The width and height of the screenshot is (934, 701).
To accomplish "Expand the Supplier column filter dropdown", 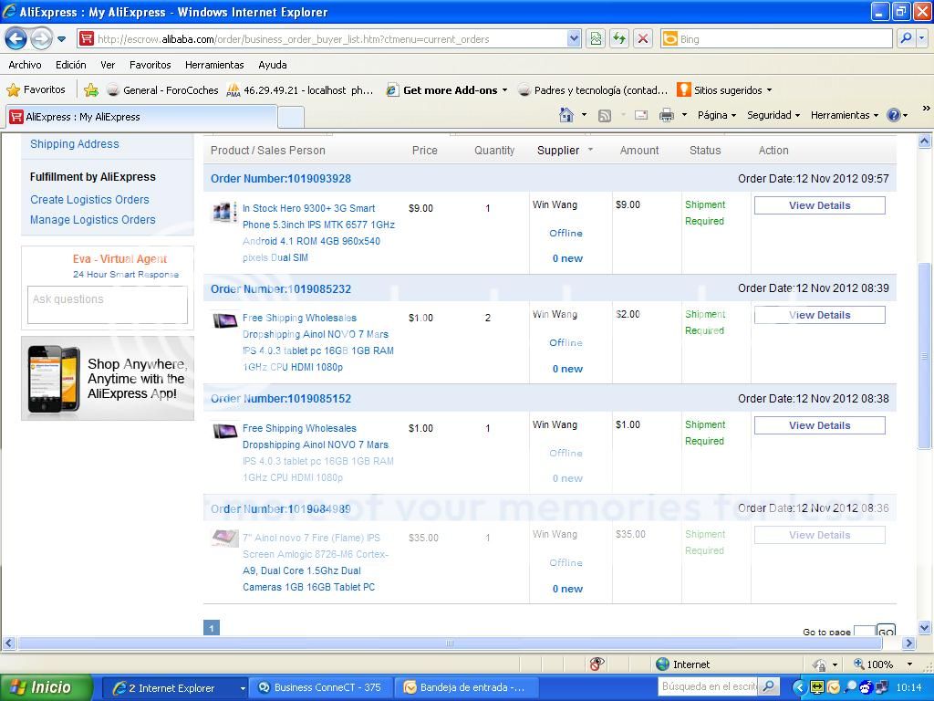I will click(590, 150).
